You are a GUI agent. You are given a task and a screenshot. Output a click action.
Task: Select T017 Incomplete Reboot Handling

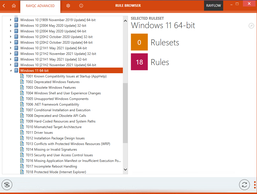click(52, 166)
